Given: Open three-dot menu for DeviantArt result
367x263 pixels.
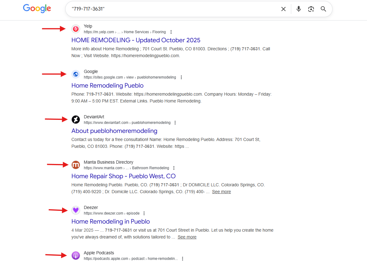Looking at the screenshot, I should coord(175,123).
